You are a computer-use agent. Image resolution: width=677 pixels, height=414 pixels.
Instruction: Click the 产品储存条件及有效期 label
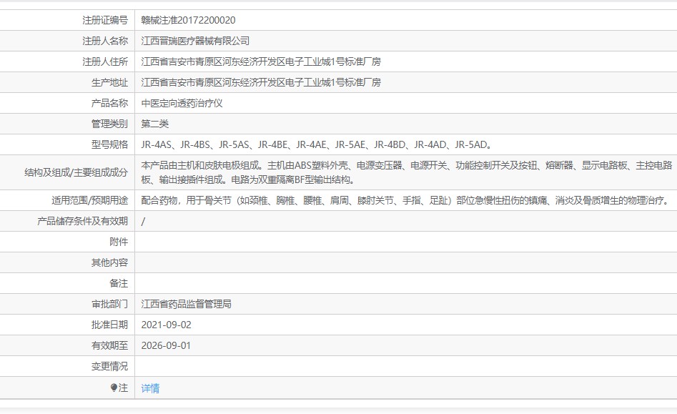[x=82, y=221]
